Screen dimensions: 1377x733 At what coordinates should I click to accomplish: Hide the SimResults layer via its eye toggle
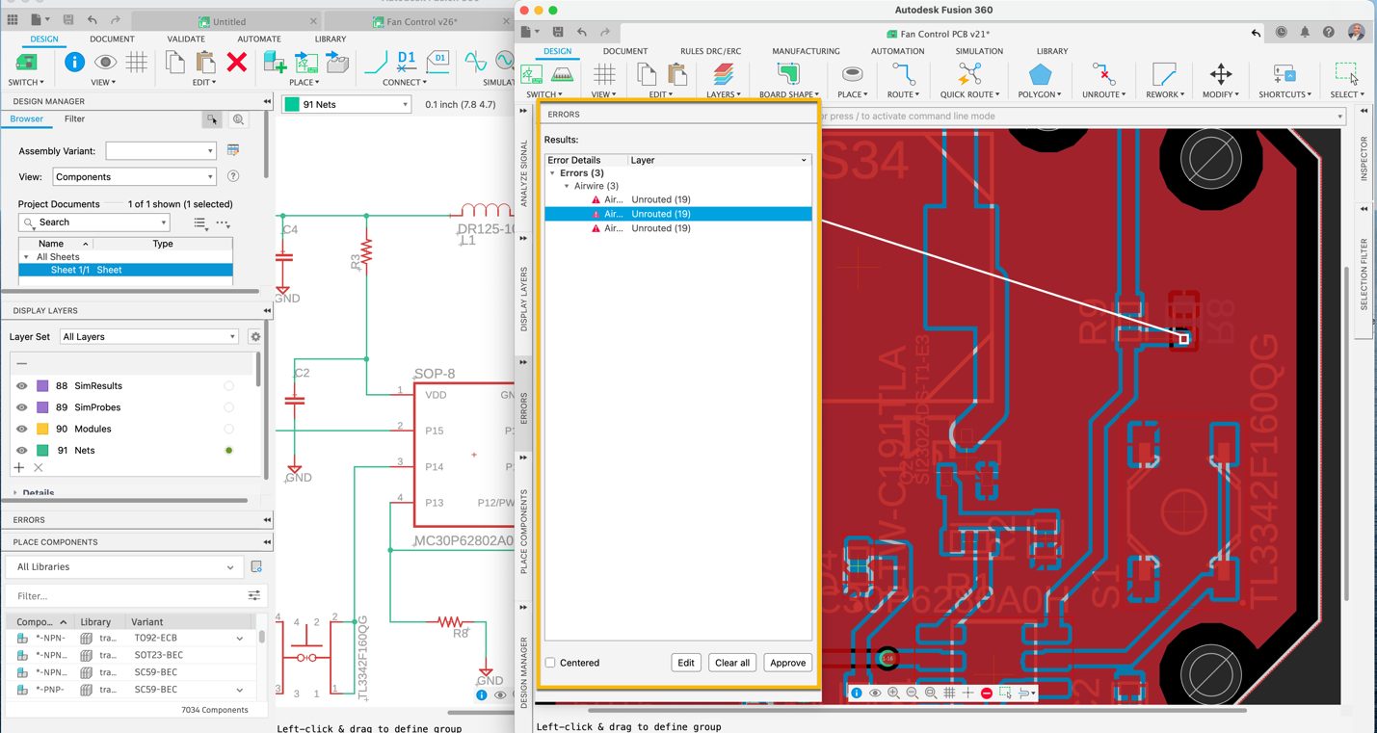22,385
